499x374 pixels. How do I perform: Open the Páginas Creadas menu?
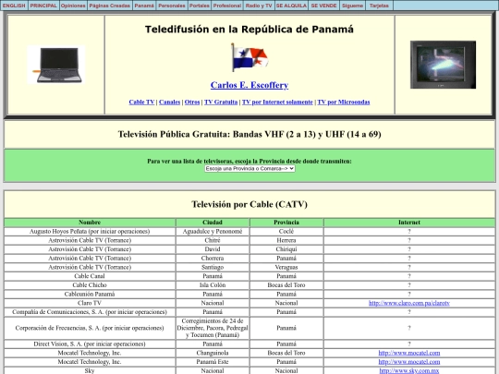pyautogui.click(x=109, y=6)
